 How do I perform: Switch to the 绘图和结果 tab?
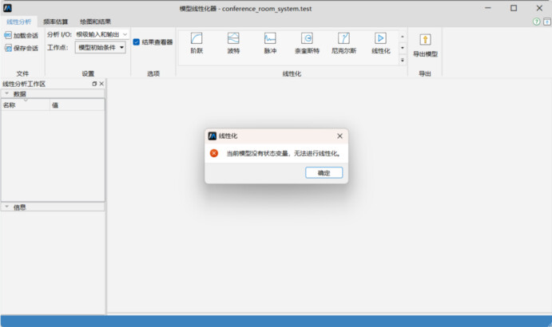[95, 22]
